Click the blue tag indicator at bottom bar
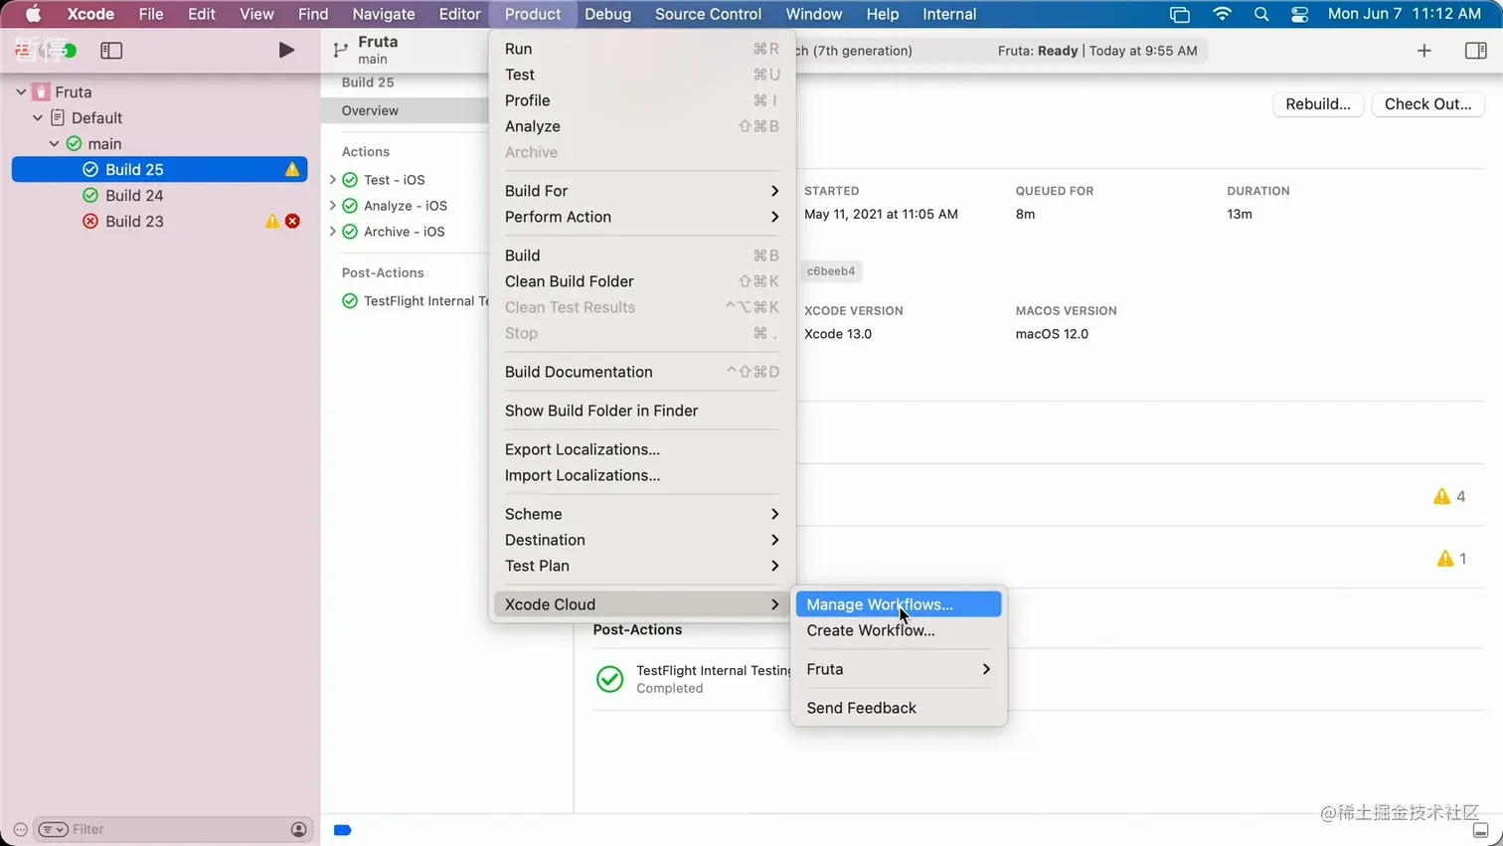Viewport: 1503px width, 846px height. click(342, 830)
